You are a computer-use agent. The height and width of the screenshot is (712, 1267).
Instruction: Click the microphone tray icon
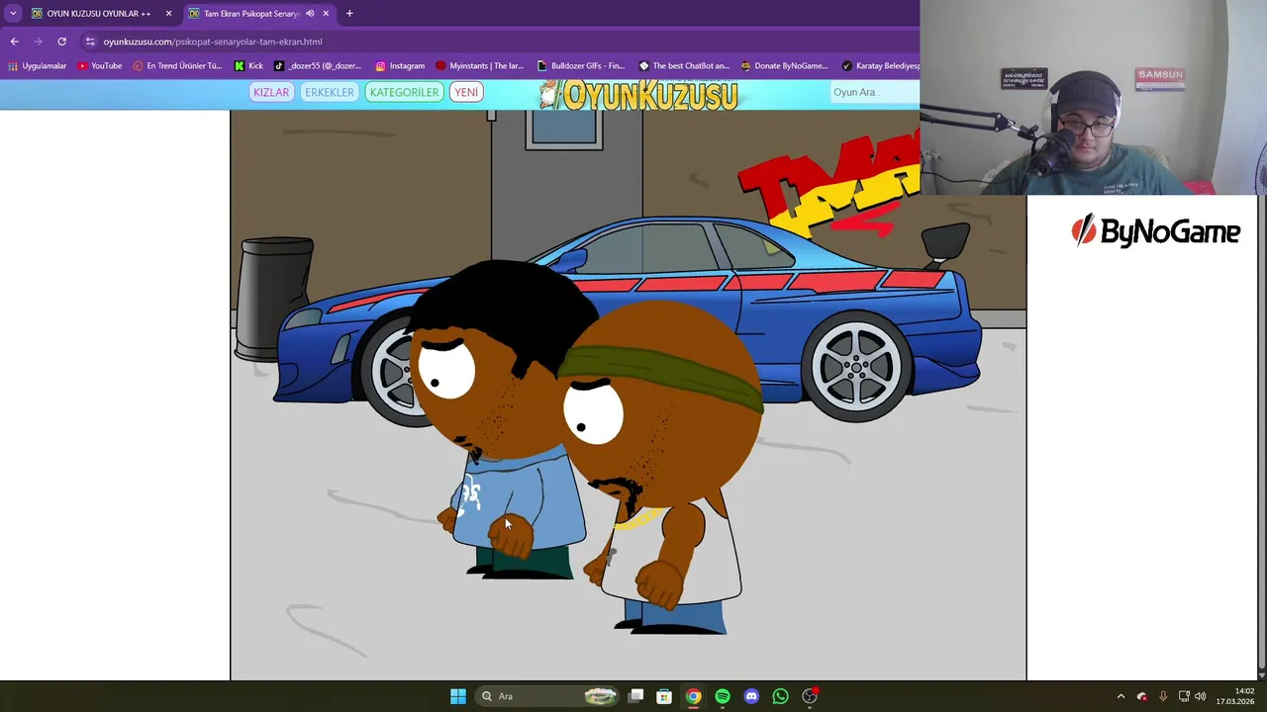click(1163, 696)
